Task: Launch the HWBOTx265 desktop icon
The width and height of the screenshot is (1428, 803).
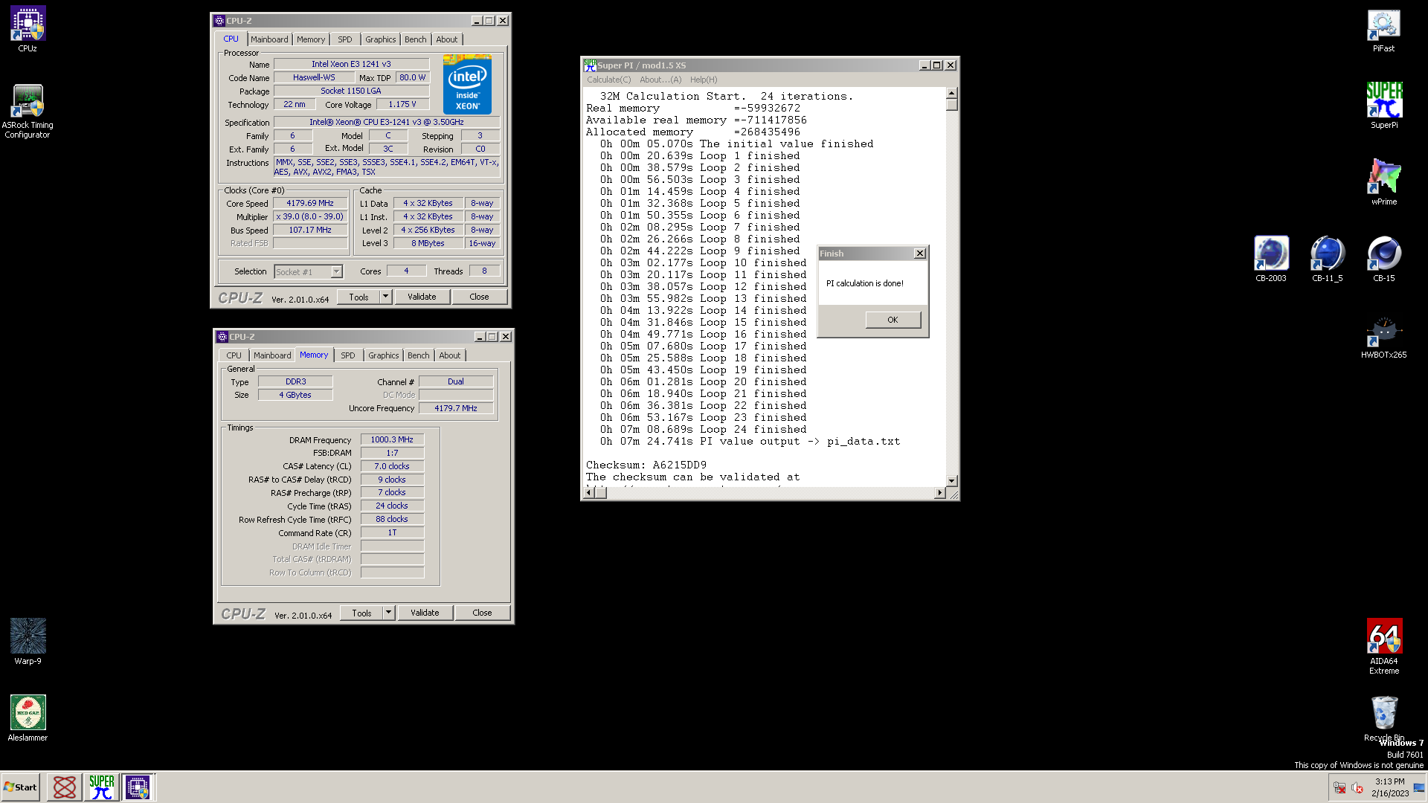Action: click(x=1383, y=336)
